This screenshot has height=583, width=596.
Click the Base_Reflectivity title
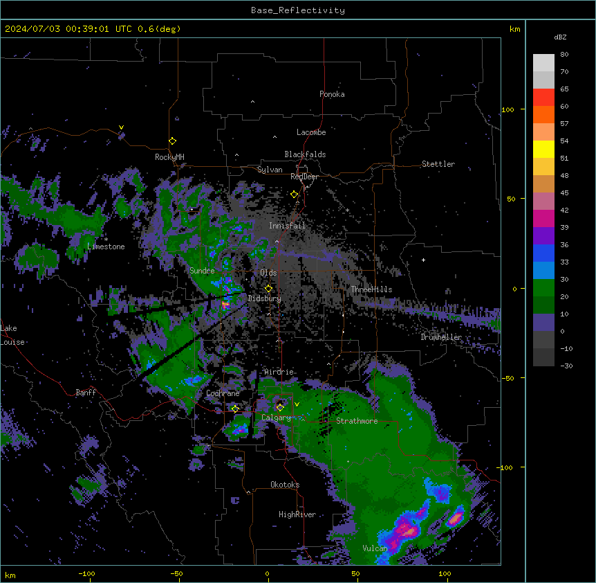[298, 10]
